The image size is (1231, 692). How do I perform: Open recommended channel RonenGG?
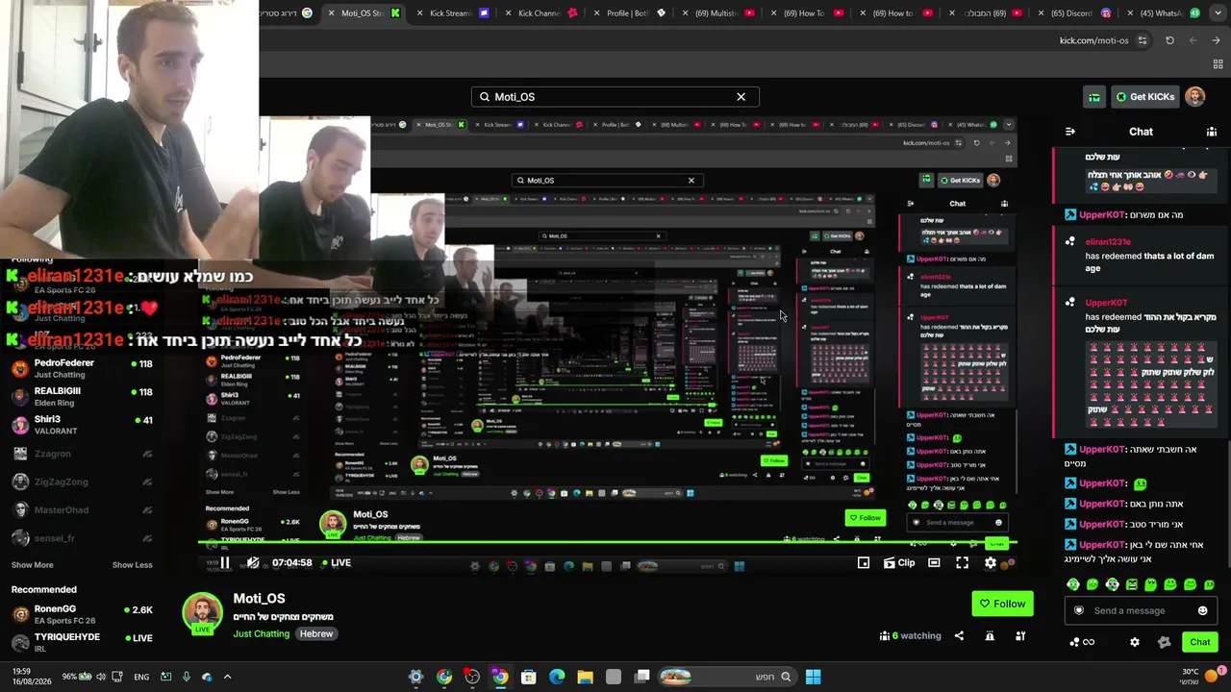(81, 614)
